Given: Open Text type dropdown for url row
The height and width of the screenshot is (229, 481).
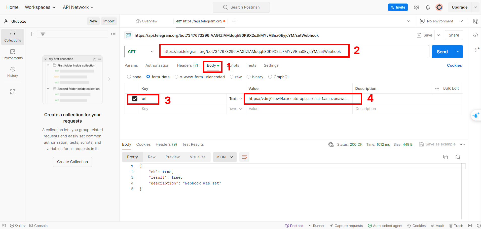Looking at the screenshot, I should (236, 99).
